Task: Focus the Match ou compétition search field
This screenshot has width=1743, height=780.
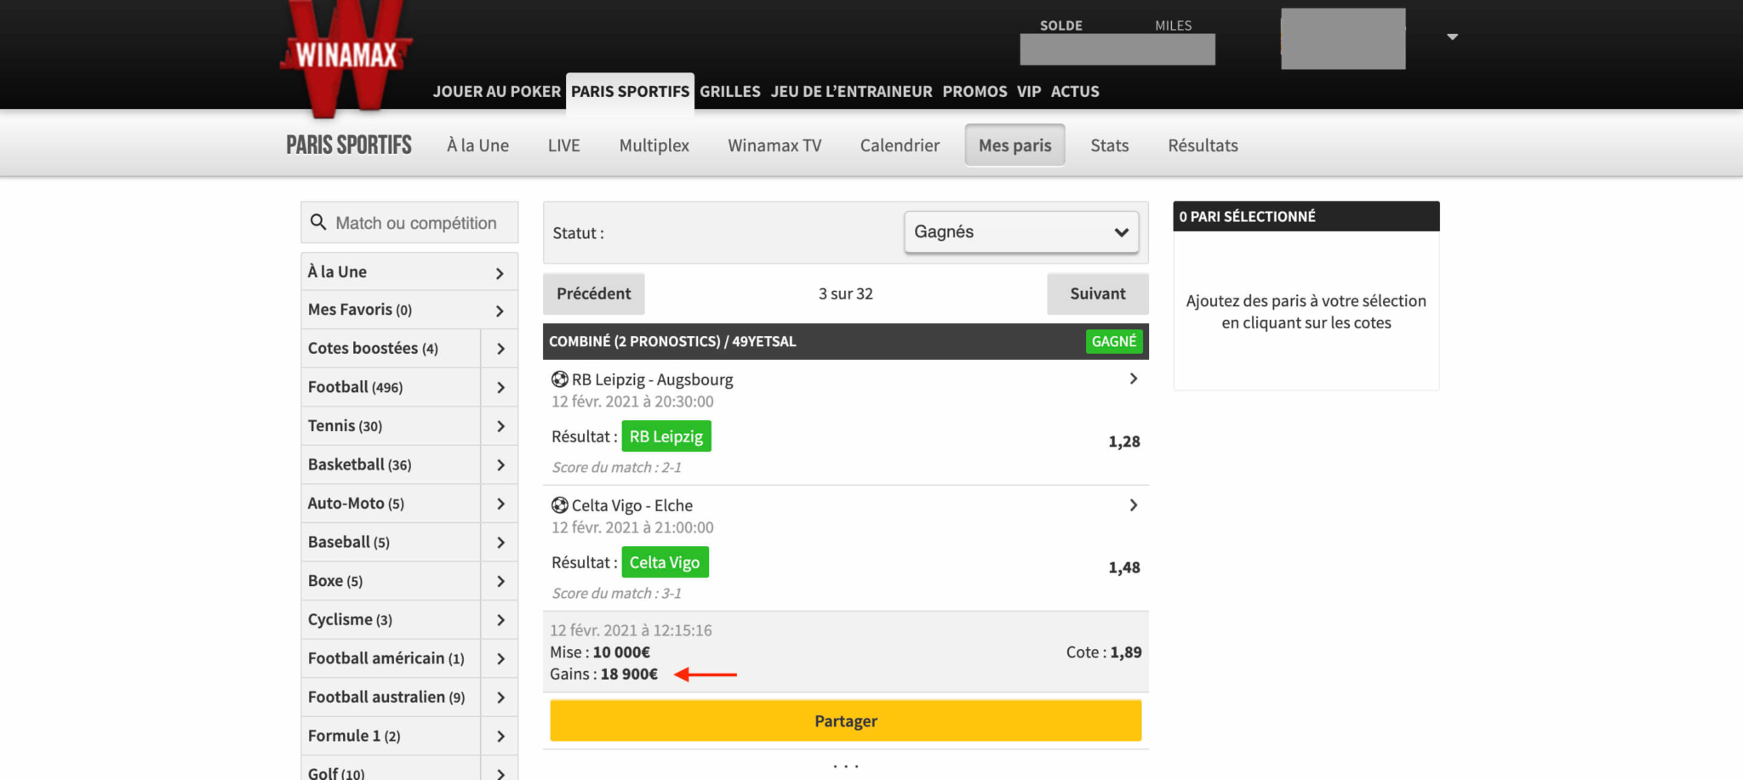Action: 409,223
